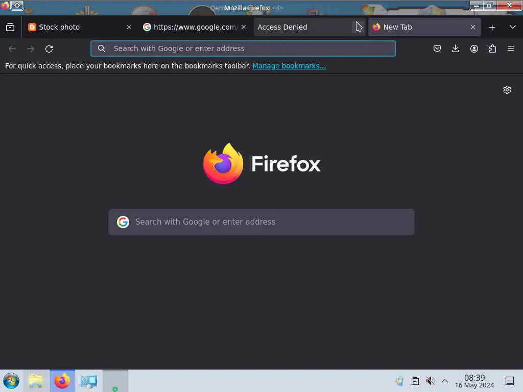Open the file manager from taskbar
The image size is (523, 392).
click(x=36, y=381)
